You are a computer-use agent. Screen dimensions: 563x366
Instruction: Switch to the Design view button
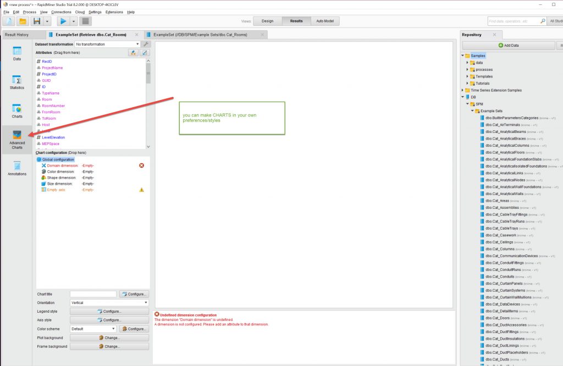point(267,21)
